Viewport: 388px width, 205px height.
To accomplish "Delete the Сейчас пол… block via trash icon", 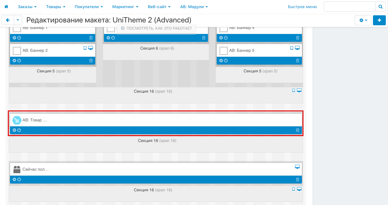I will click(297, 179).
